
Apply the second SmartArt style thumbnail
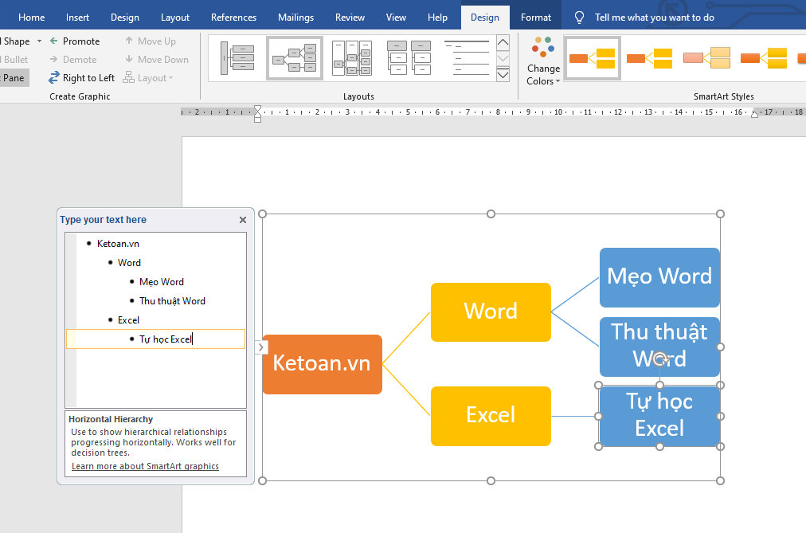648,58
